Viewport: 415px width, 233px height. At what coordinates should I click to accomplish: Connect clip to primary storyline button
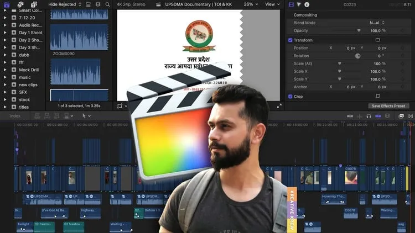pyautogui.click(x=37, y=116)
